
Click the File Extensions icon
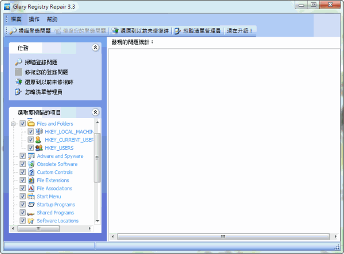(31, 180)
